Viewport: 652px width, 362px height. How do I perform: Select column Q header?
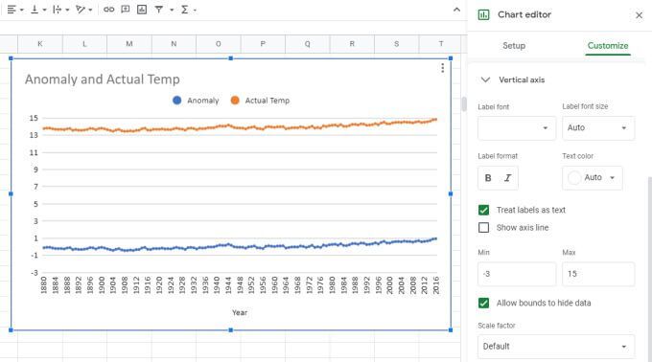point(307,44)
